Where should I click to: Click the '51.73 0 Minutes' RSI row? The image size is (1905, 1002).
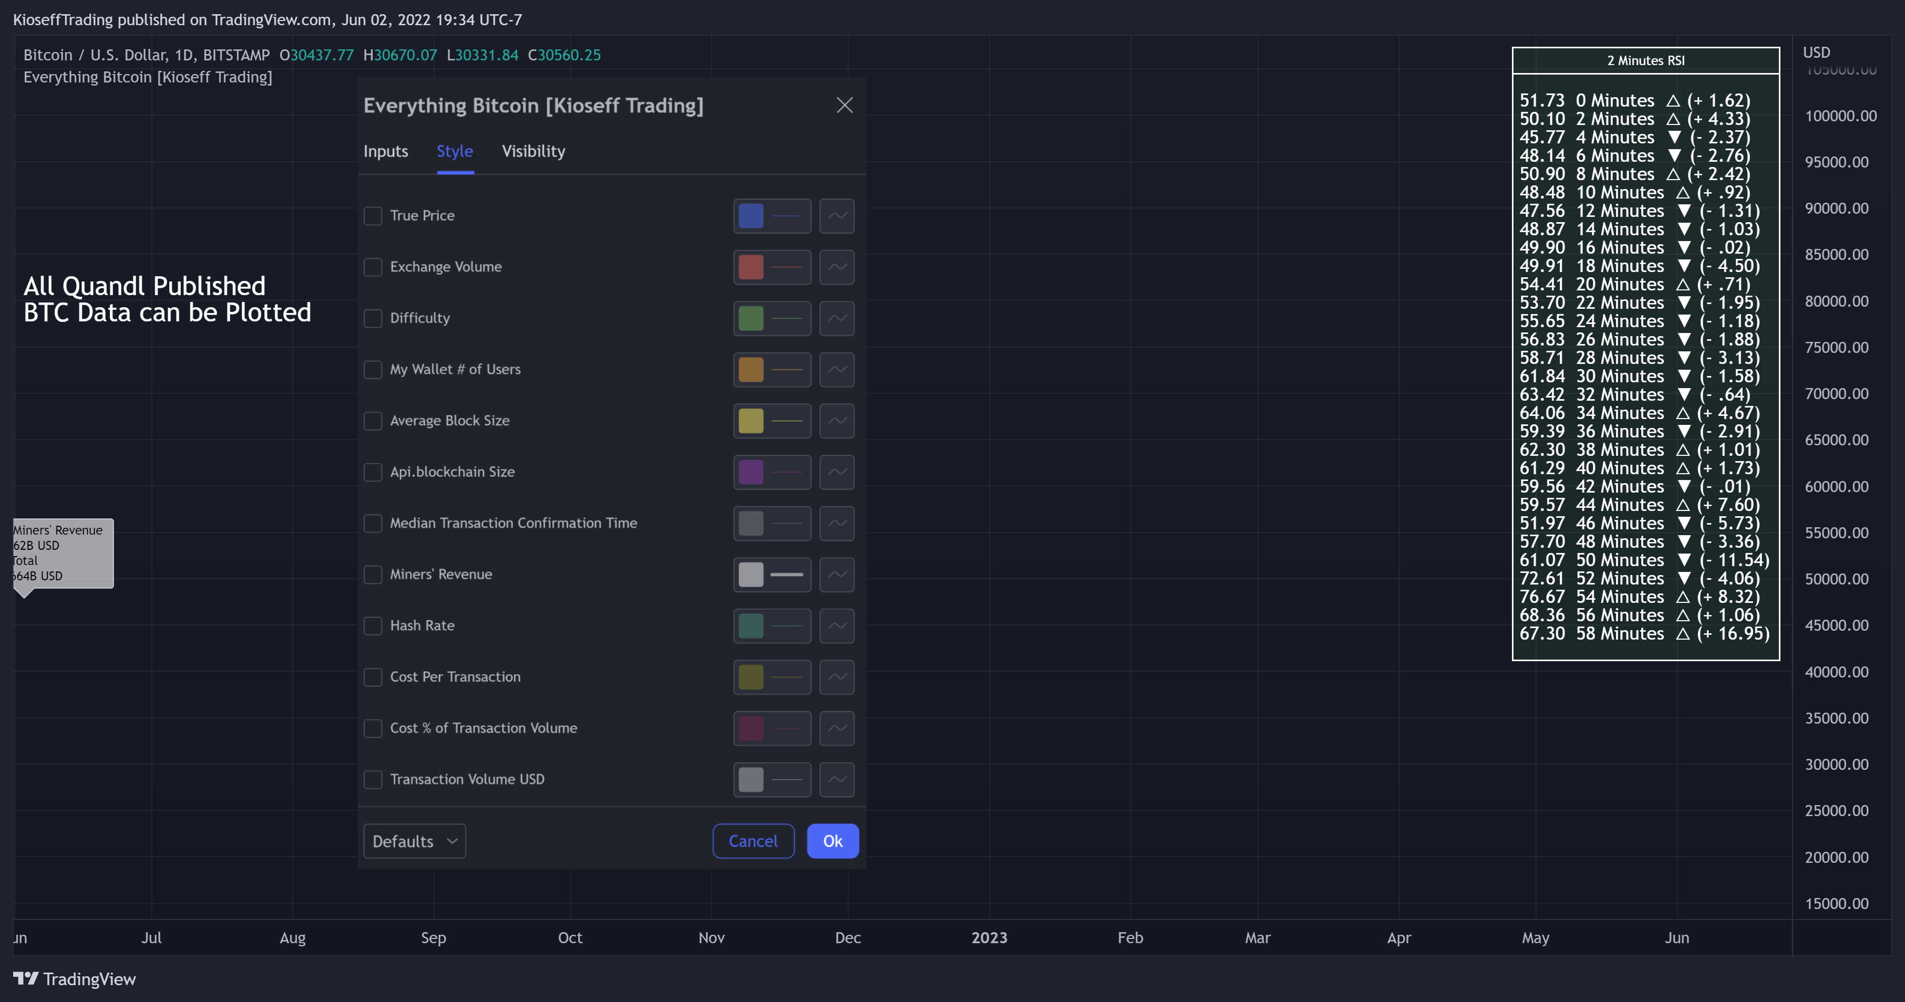(x=1634, y=100)
